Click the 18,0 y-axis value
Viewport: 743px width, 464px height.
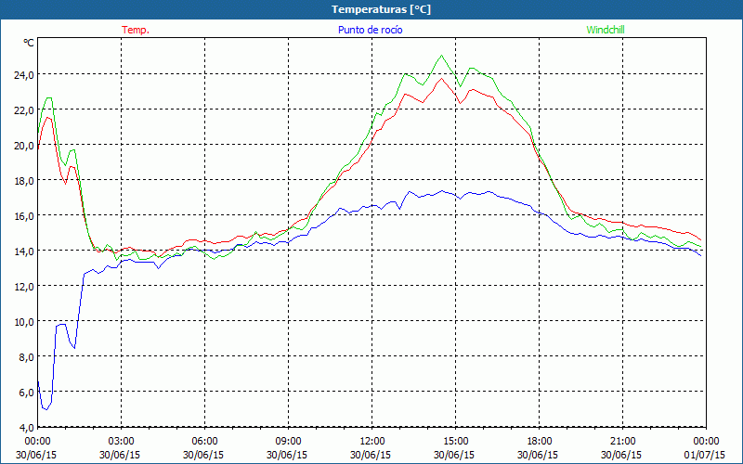24,180
